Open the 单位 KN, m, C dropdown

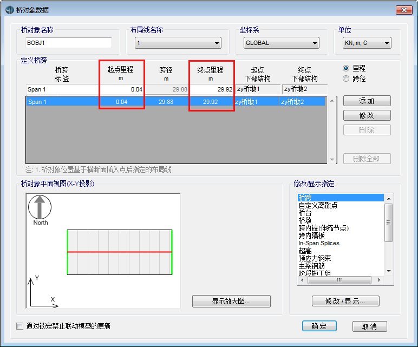(367, 43)
